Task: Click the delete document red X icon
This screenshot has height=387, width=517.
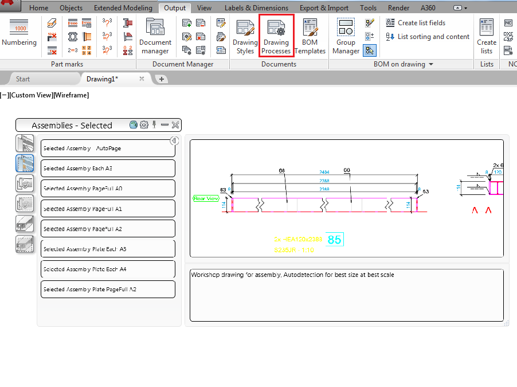Action: [201, 37]
